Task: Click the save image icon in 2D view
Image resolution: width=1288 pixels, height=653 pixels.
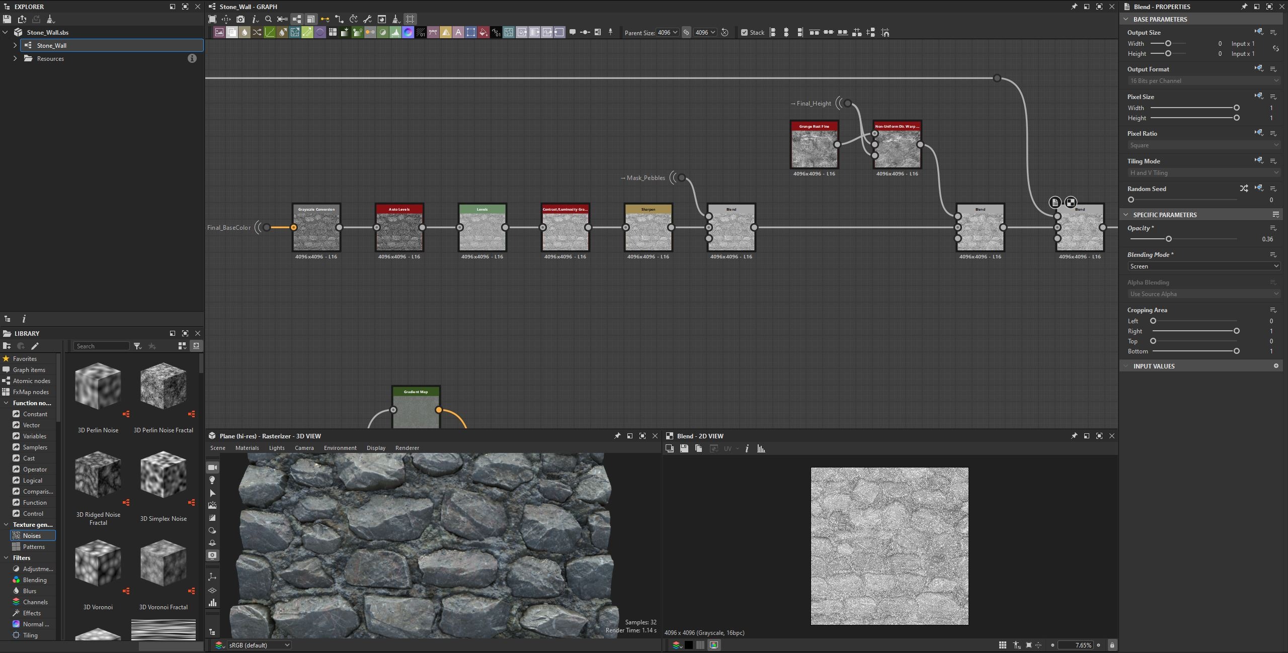Action: (684, 448)
